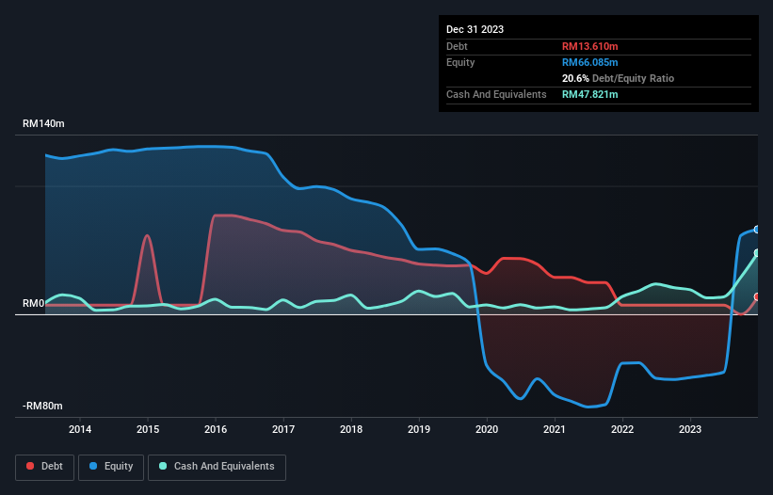Click the 2019 x-axis label
Viewport: 773px width, 495px height.
[x=419, y=429]
